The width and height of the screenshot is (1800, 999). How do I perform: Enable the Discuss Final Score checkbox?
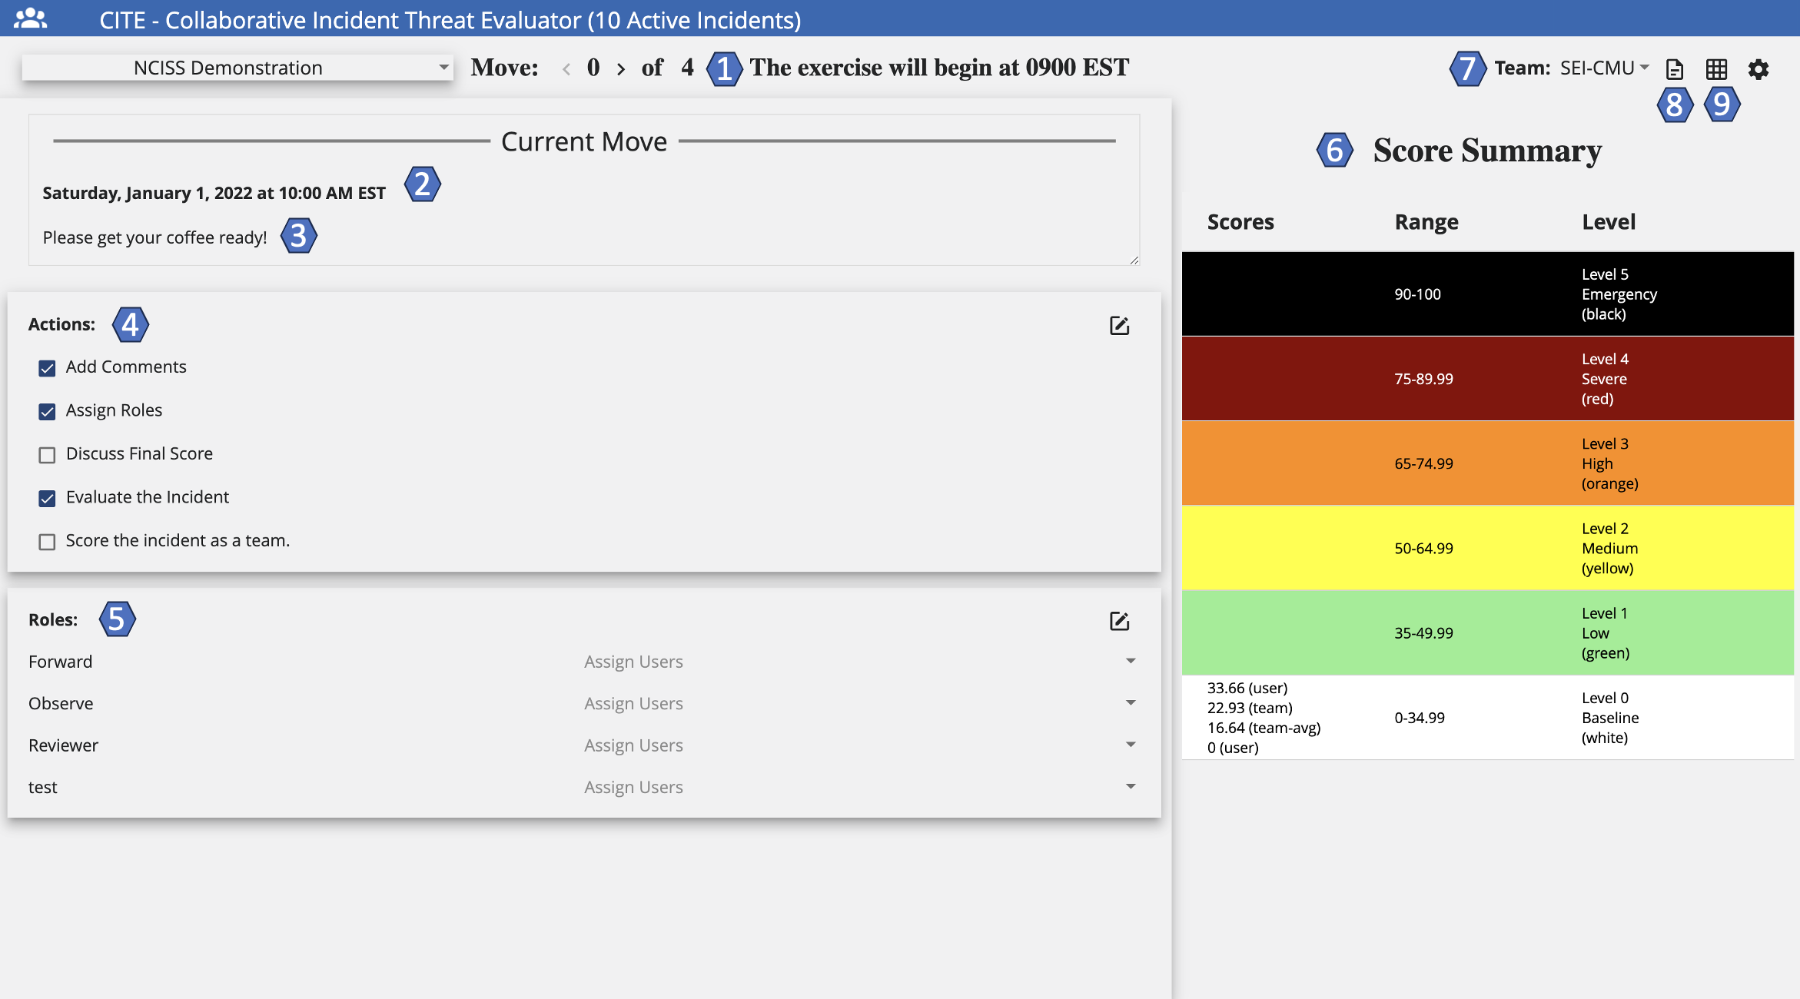tap(47, 455)
